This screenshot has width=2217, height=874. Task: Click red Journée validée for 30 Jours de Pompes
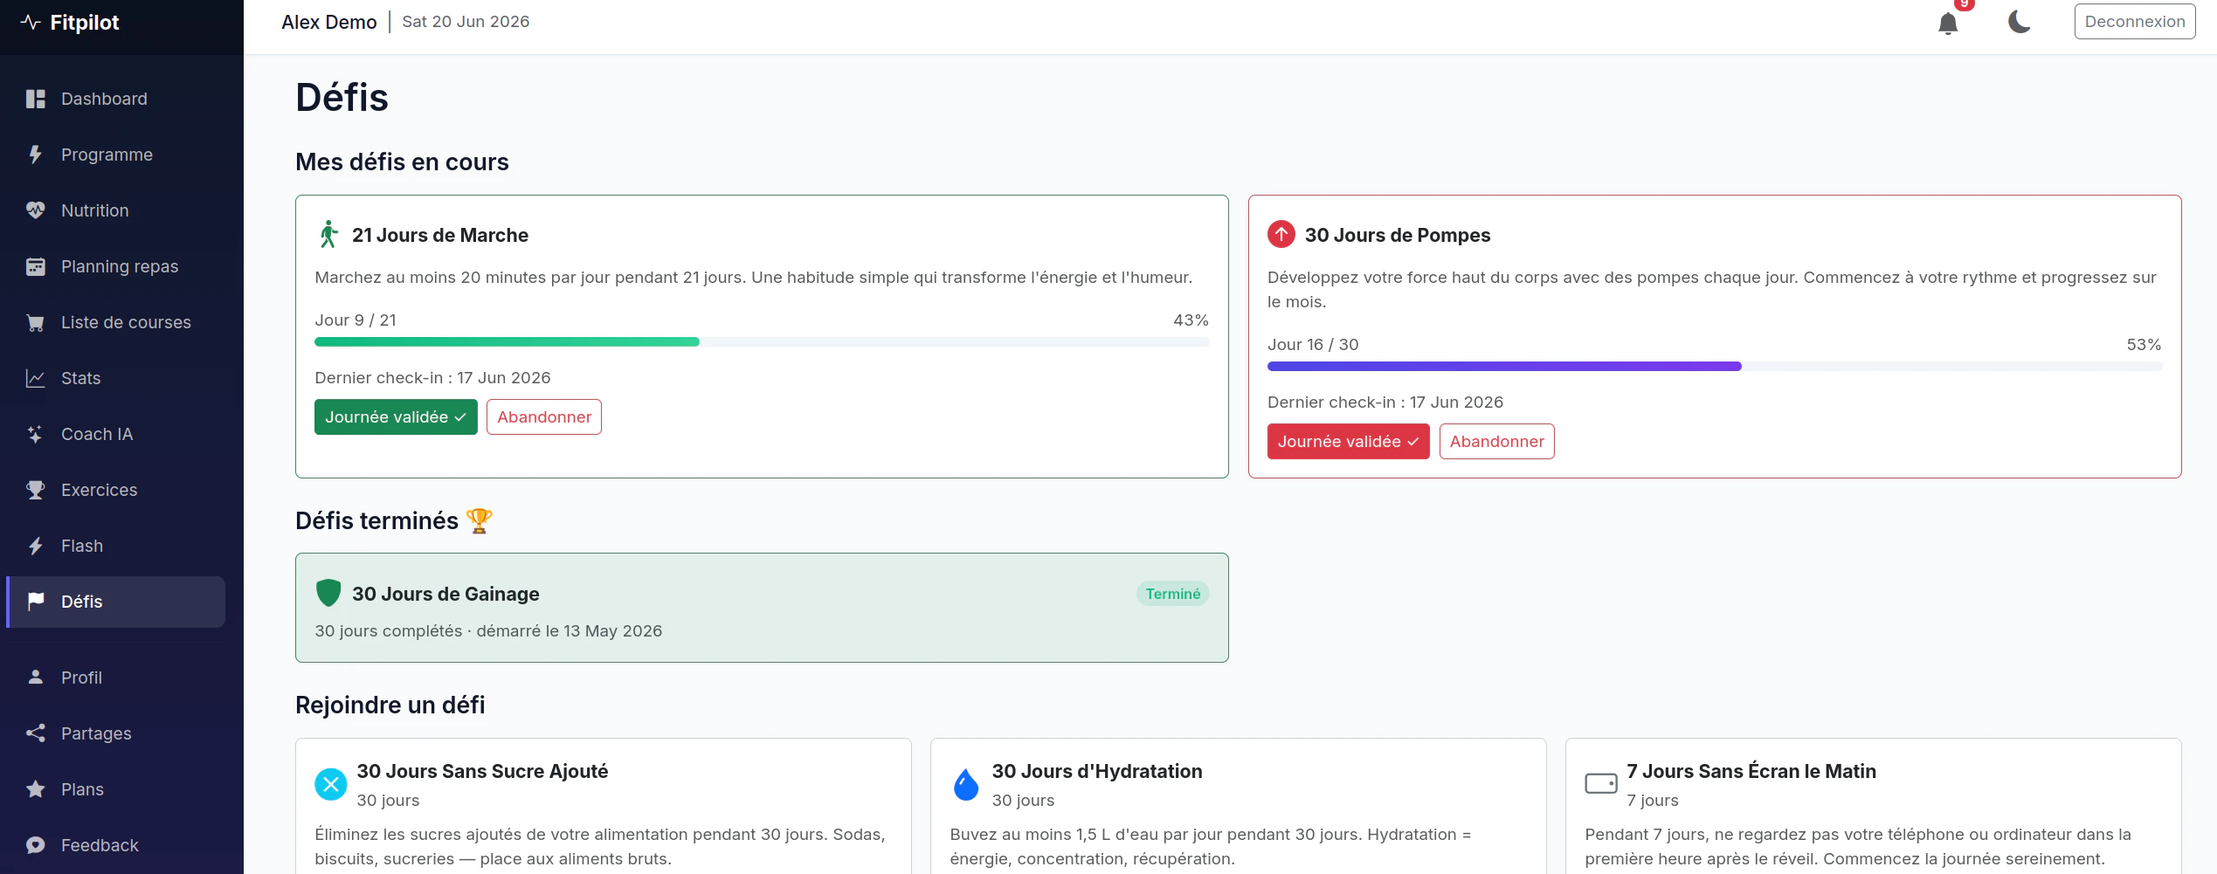click(x=1348, y=442)
